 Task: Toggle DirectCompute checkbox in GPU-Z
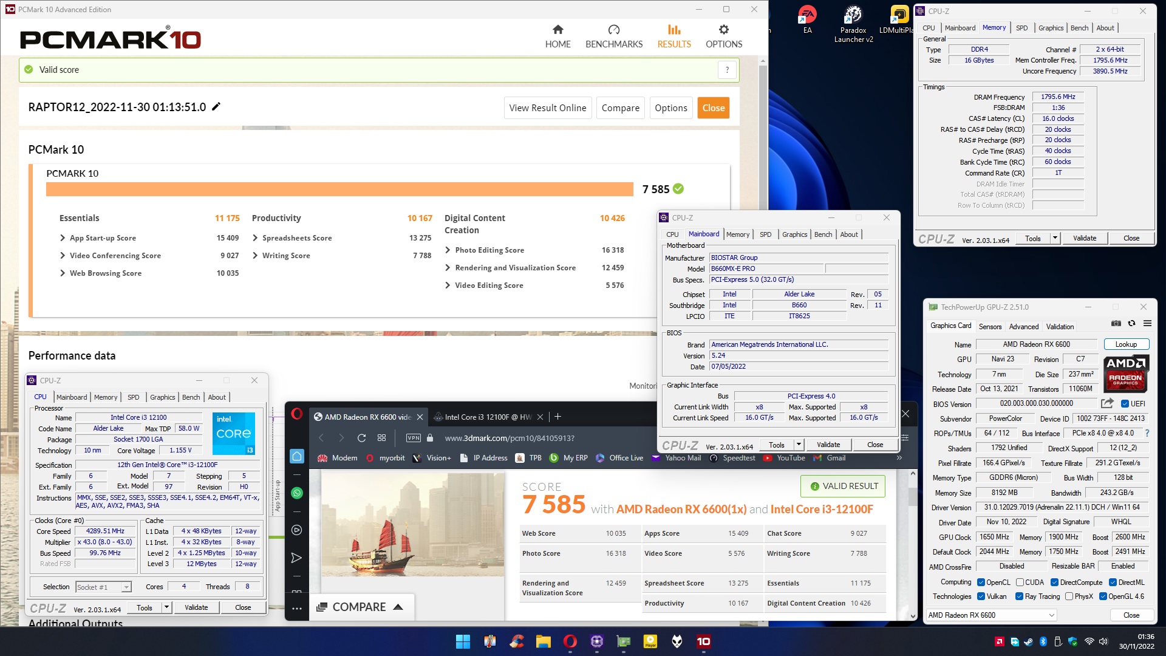click(1055, 583)
